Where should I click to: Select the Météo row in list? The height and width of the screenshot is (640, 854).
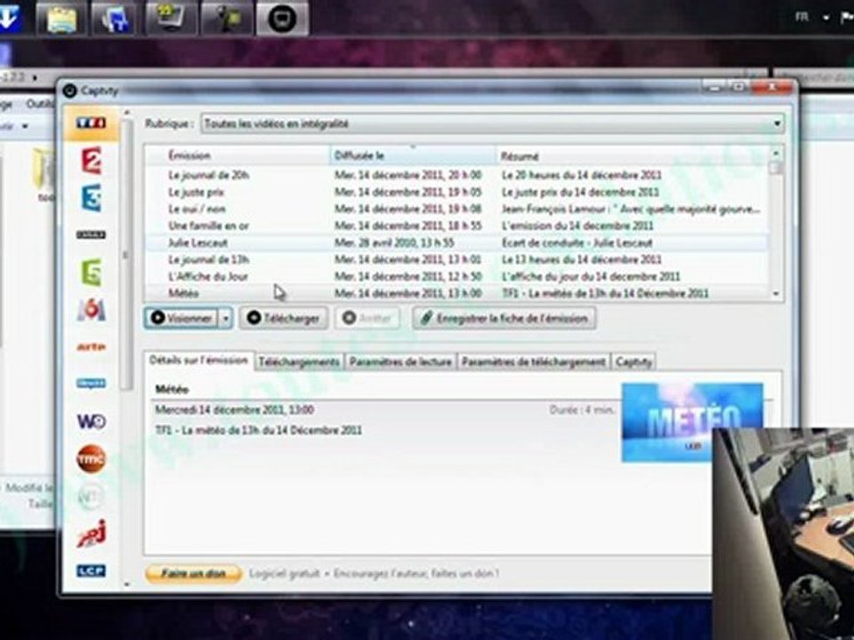click(456, 292)
